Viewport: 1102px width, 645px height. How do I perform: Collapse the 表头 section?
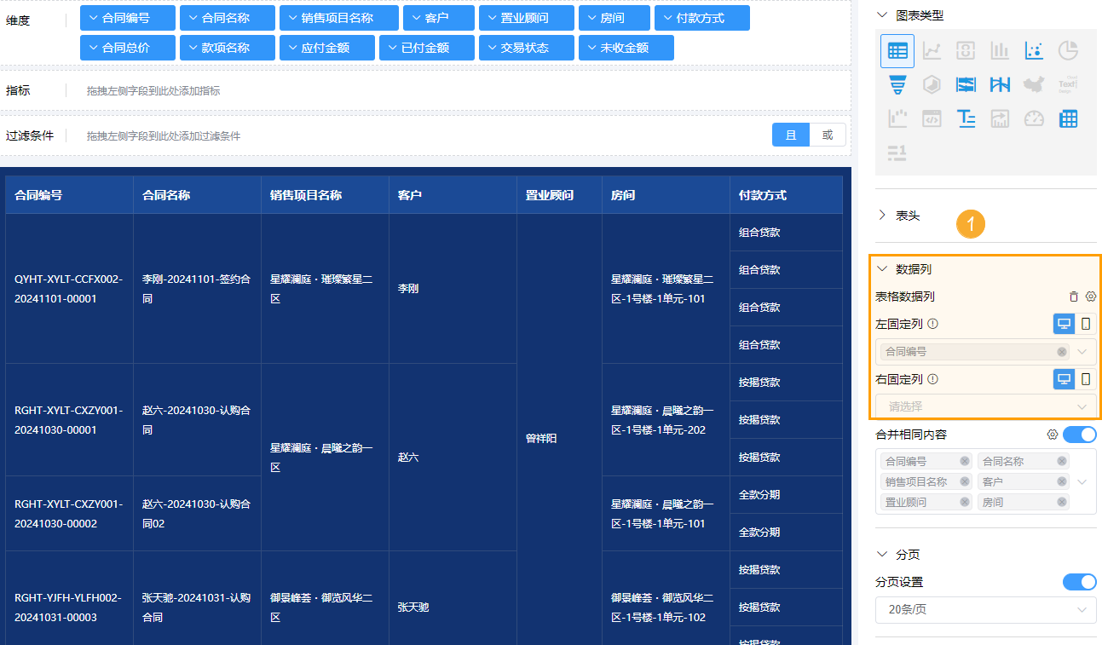(883, 215)
